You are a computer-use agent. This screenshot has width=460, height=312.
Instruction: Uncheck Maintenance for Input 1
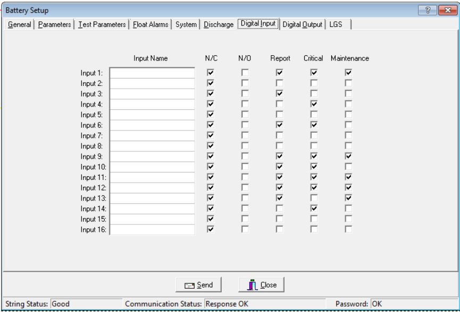348,73
